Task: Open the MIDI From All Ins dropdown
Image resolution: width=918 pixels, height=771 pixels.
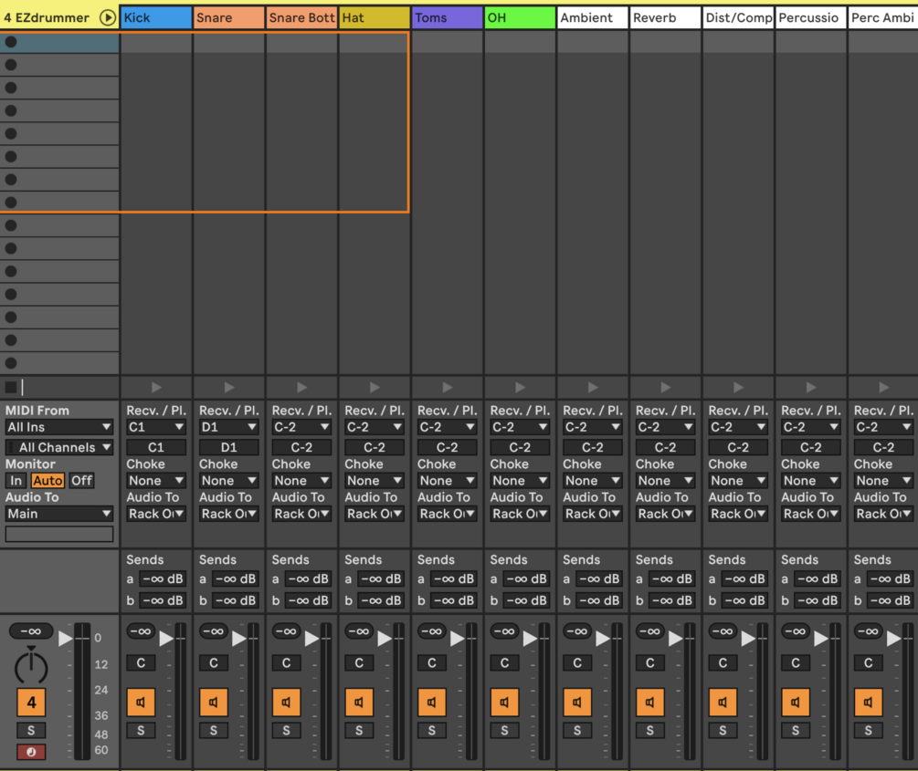Action: (59, 427)
